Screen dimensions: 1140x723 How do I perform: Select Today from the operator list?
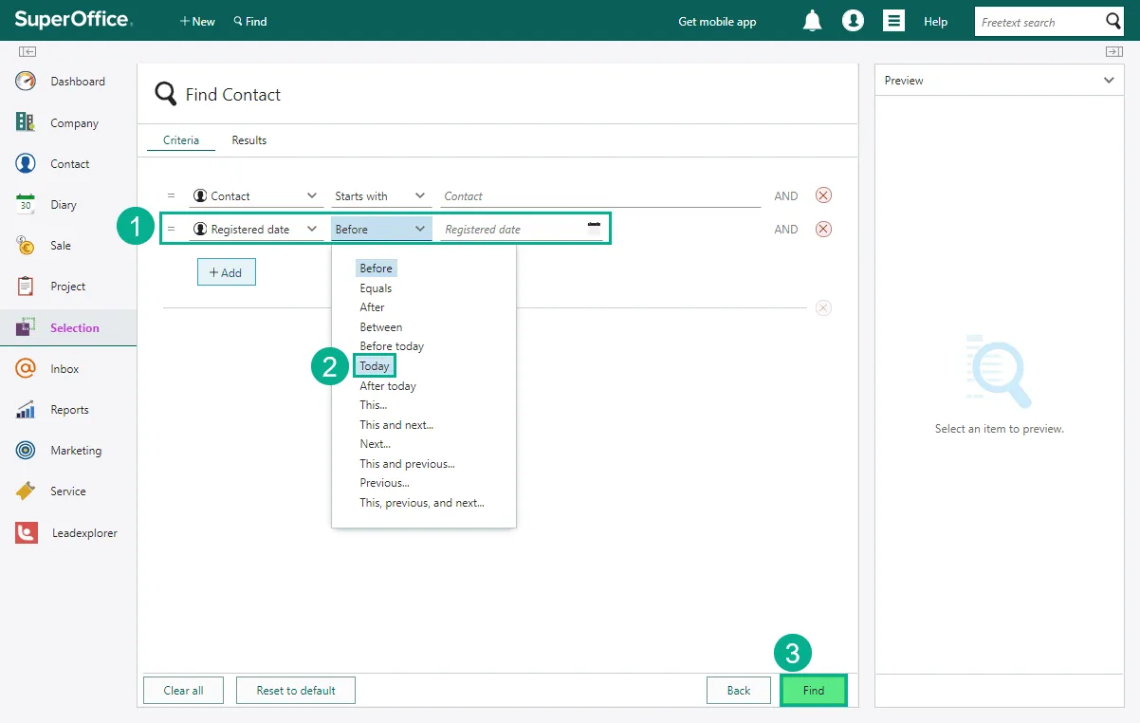pos(375,366)
